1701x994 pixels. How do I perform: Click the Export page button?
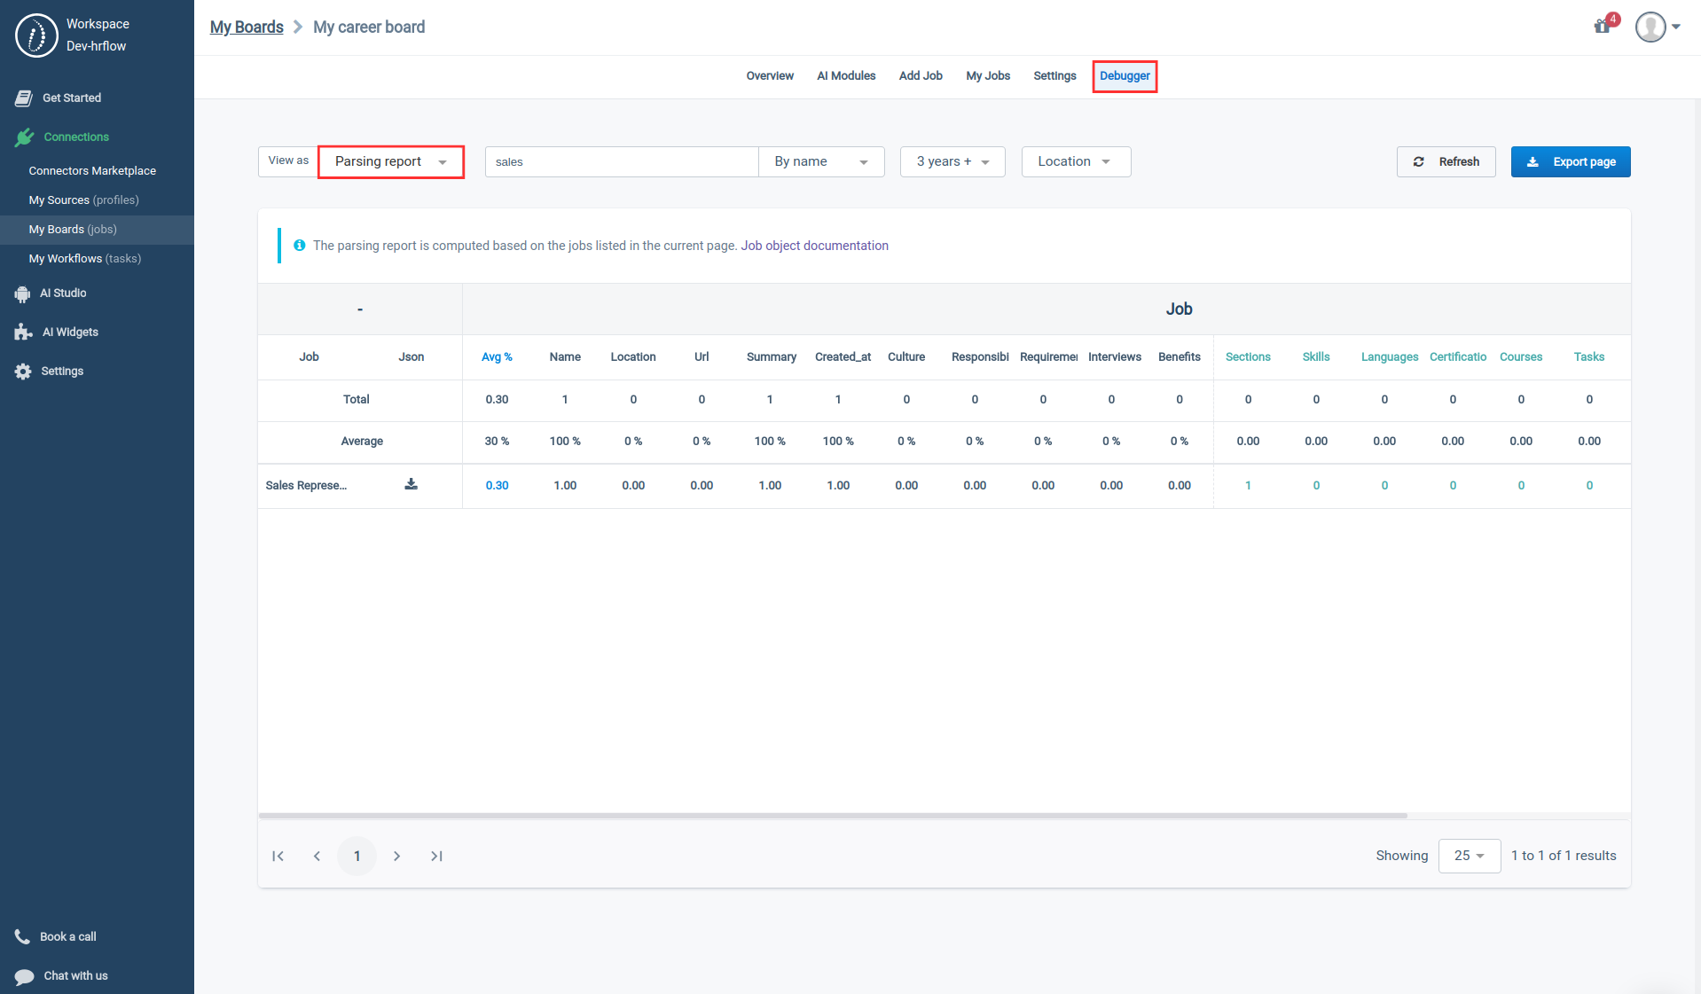1570,161
